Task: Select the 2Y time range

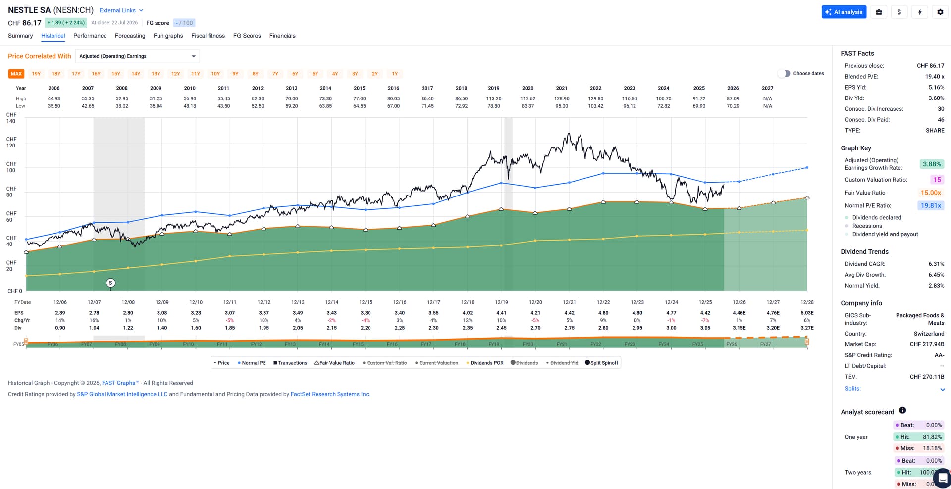Action: click(x=375, y=74)
